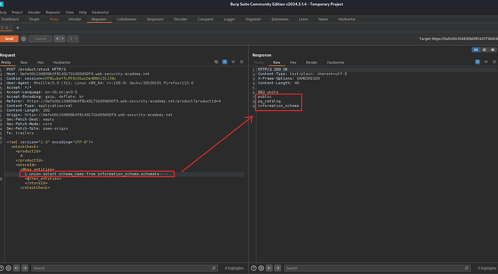This screenshot has width=498, height=274.
Task: Open history dropdown beside the back chevron
Action: [63, 39]
